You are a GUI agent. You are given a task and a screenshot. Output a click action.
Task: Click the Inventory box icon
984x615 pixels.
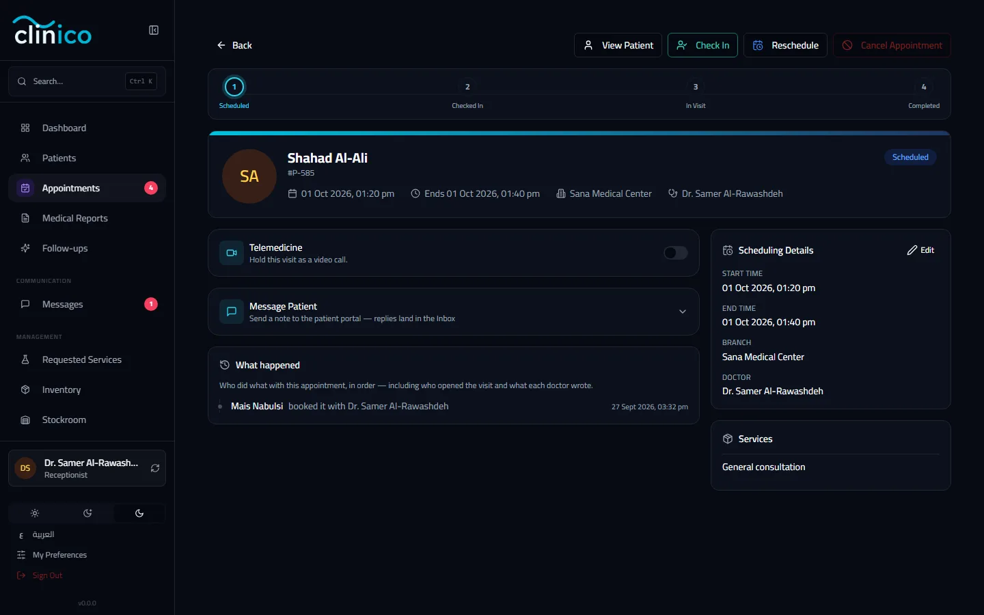(x=25, y=389)
